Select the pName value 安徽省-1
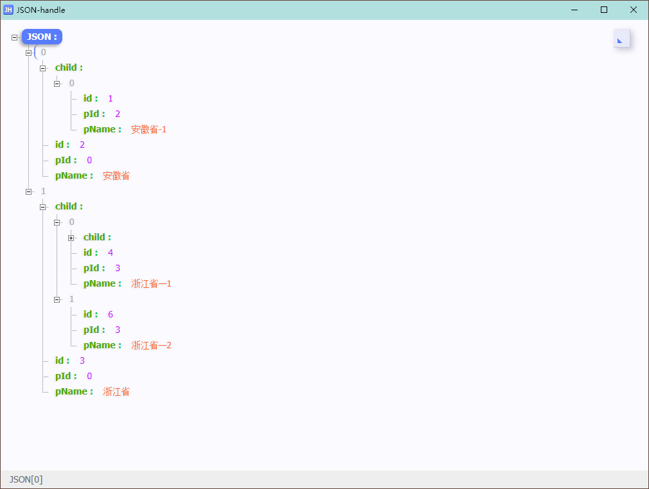Viewport: 649px width, 489px height. coord(148,130)
